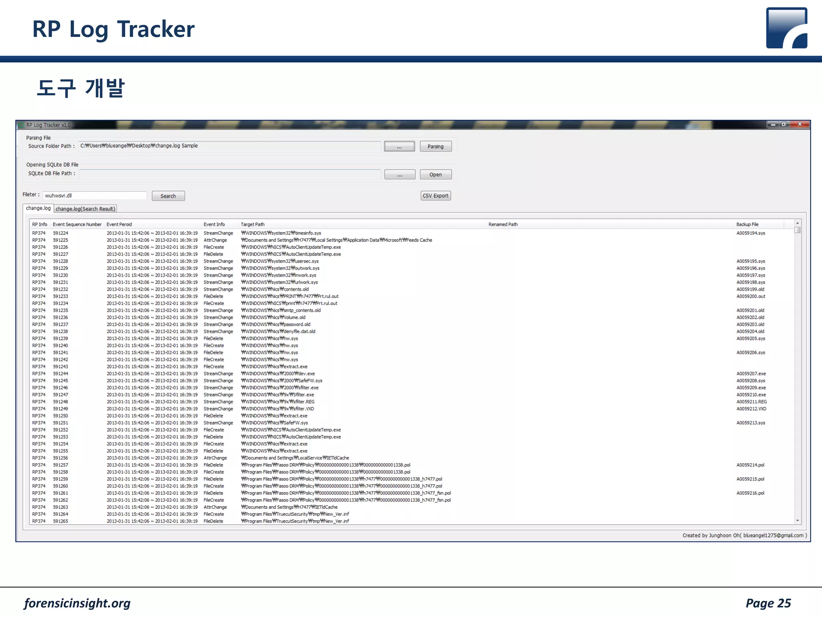Sort by the Event Peroid column header
822x617 pixels.
click(153, 225)
